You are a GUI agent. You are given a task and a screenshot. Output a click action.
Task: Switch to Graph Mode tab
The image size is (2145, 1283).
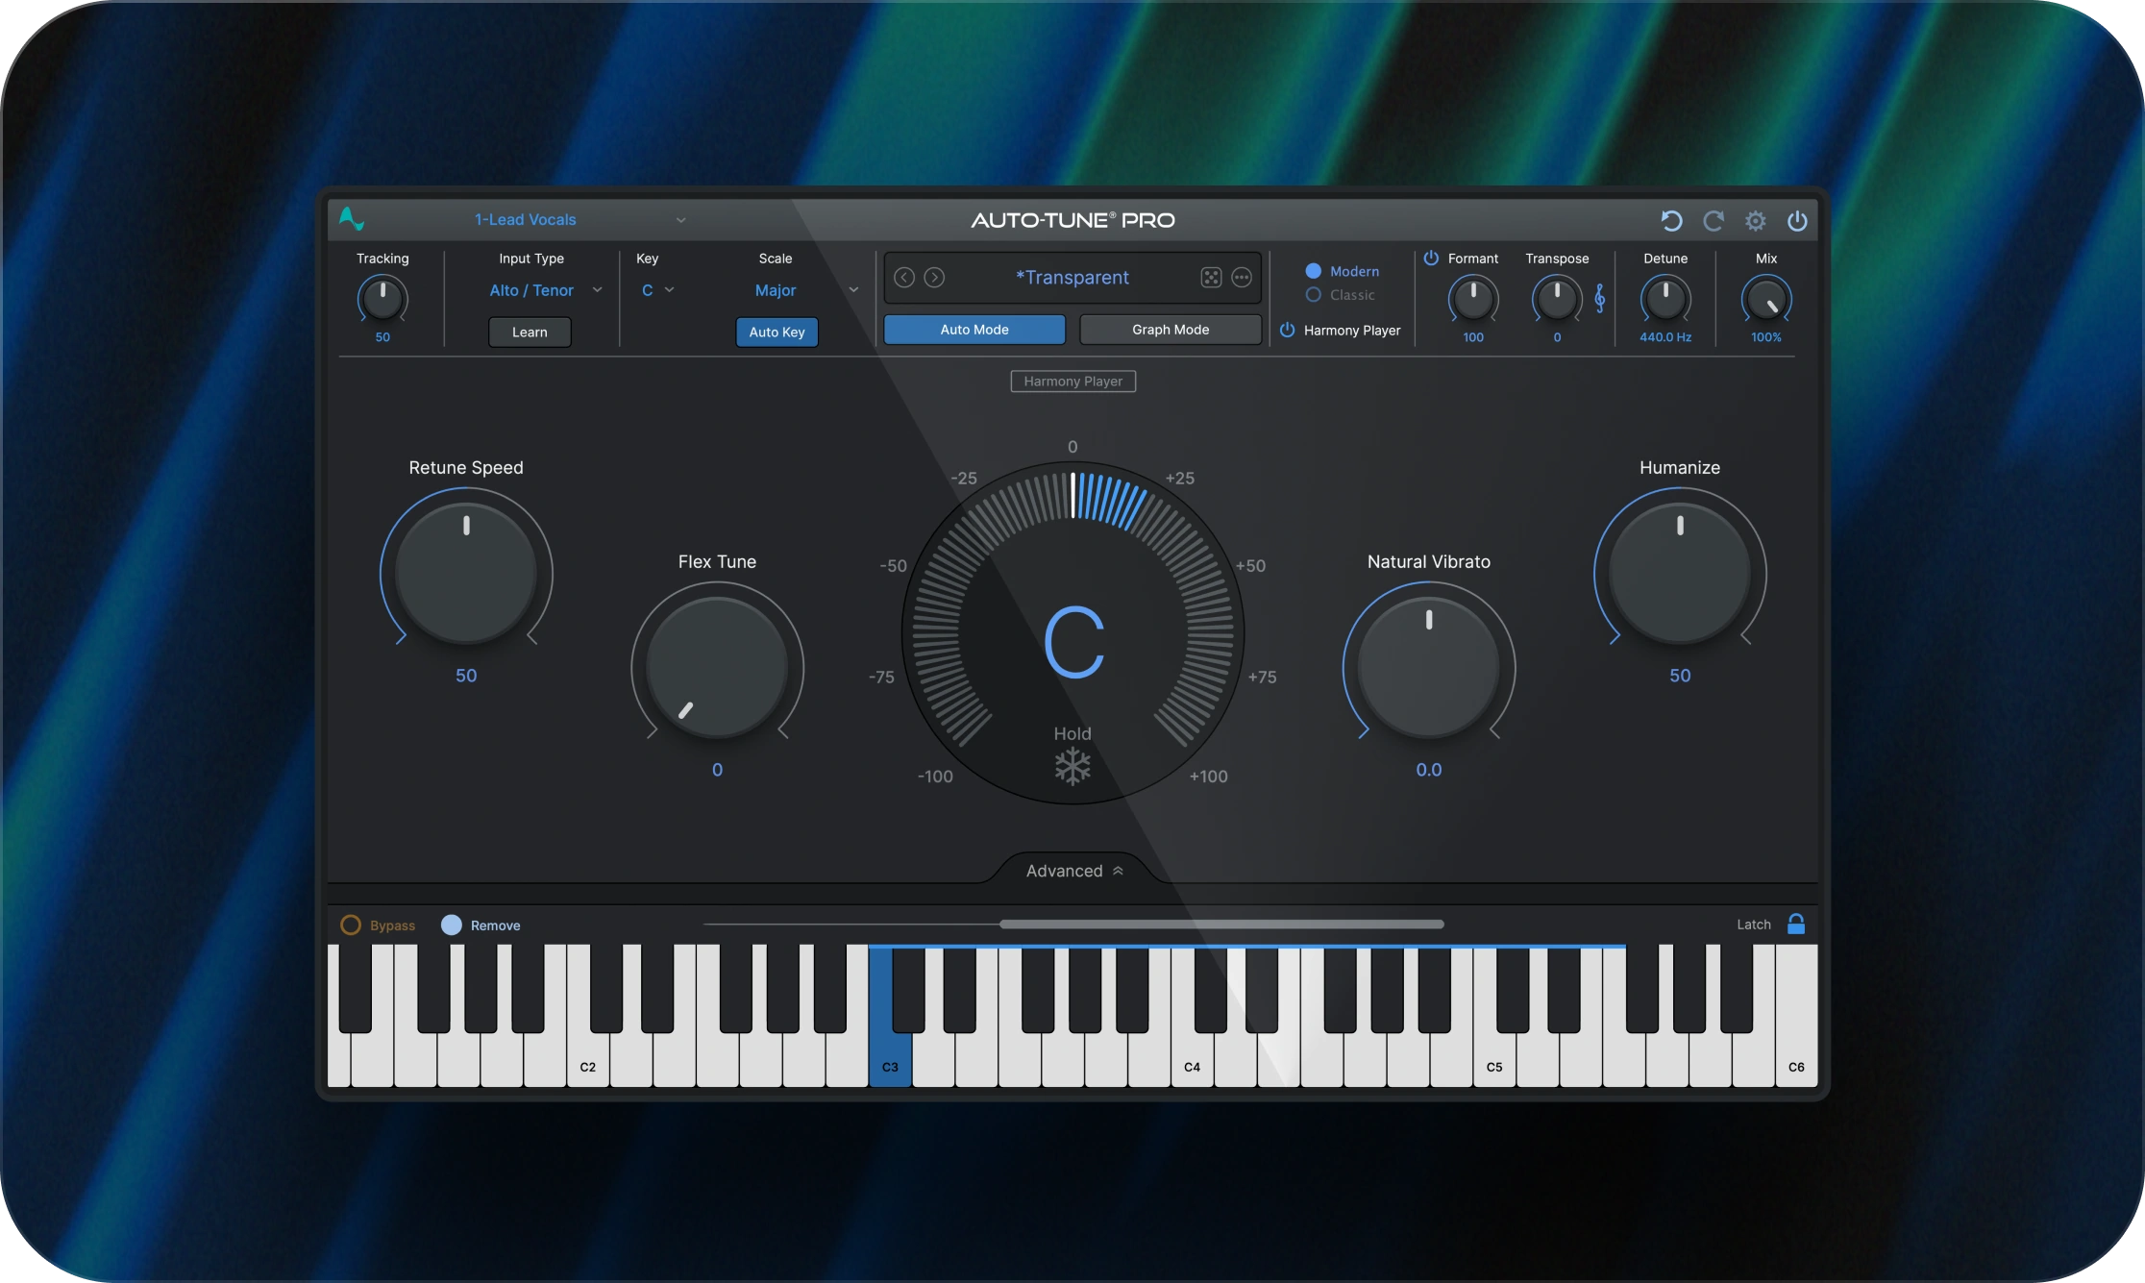pyautogui.click(x=1170, y=330)
